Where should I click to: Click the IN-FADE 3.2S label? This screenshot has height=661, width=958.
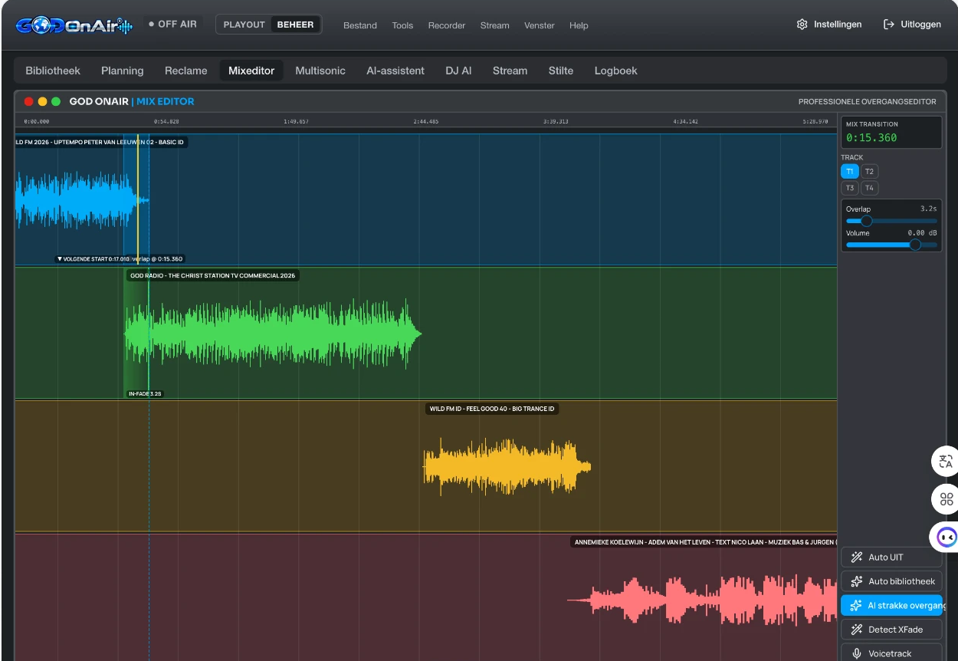point(146,393)
